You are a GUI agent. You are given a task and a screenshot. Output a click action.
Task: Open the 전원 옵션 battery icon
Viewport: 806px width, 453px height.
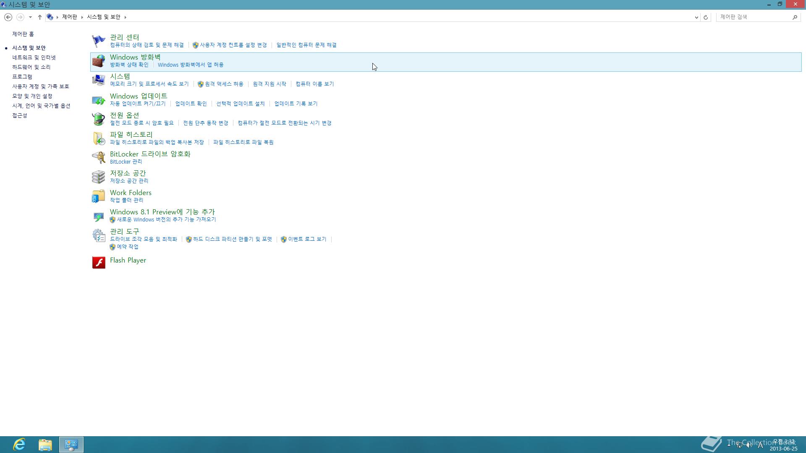click(x=99, y=119)
